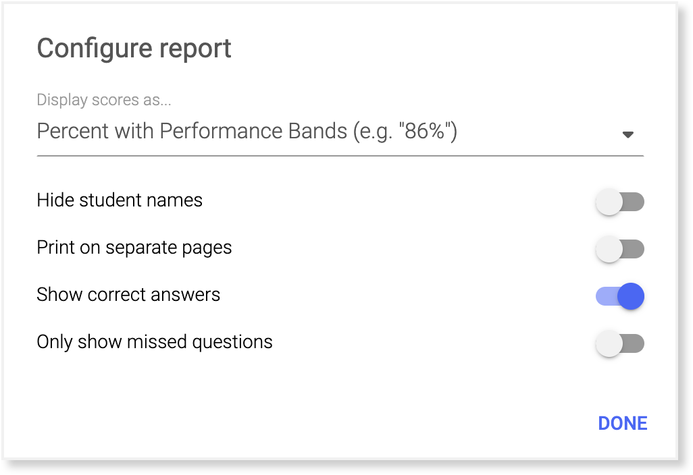The height and width of the screenshot is (475, 693).
Task: Click the white knob beside Hide student names
Action: point(609,202)
